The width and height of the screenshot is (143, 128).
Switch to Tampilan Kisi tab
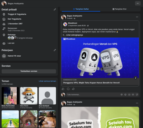tap(120, 9)
